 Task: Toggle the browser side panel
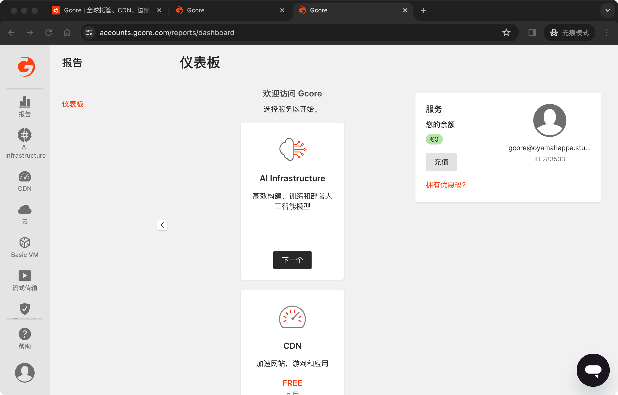click(x=532, y=33)
